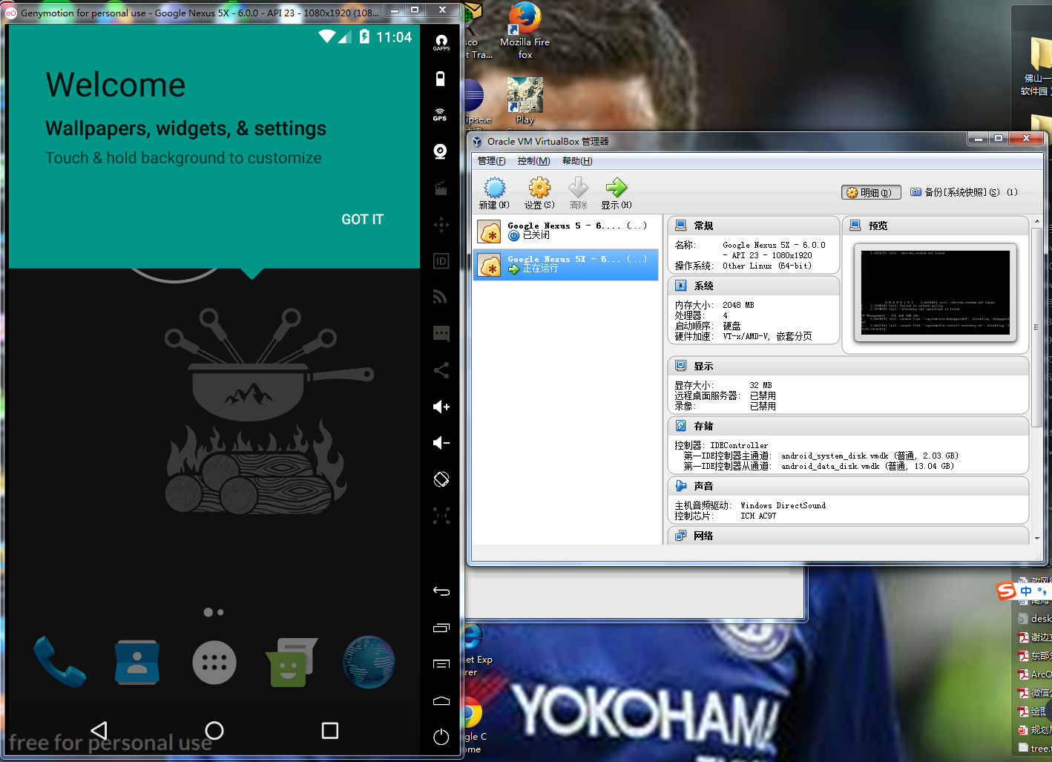Rotate the Genymotion device screen

tap(441, 479)
